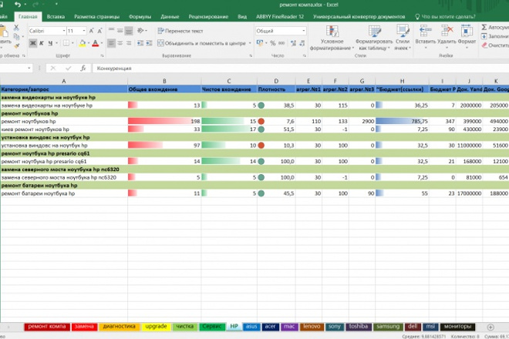This screenshot has width=509, height=339.
Task: Expand the Общий number format dropdown
Action: click(x=304, y=31)
